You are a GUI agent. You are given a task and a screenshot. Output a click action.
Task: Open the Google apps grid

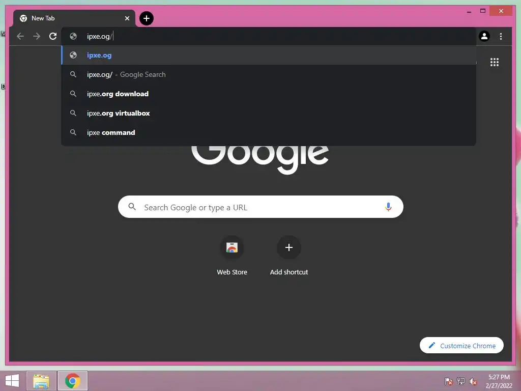495,62
